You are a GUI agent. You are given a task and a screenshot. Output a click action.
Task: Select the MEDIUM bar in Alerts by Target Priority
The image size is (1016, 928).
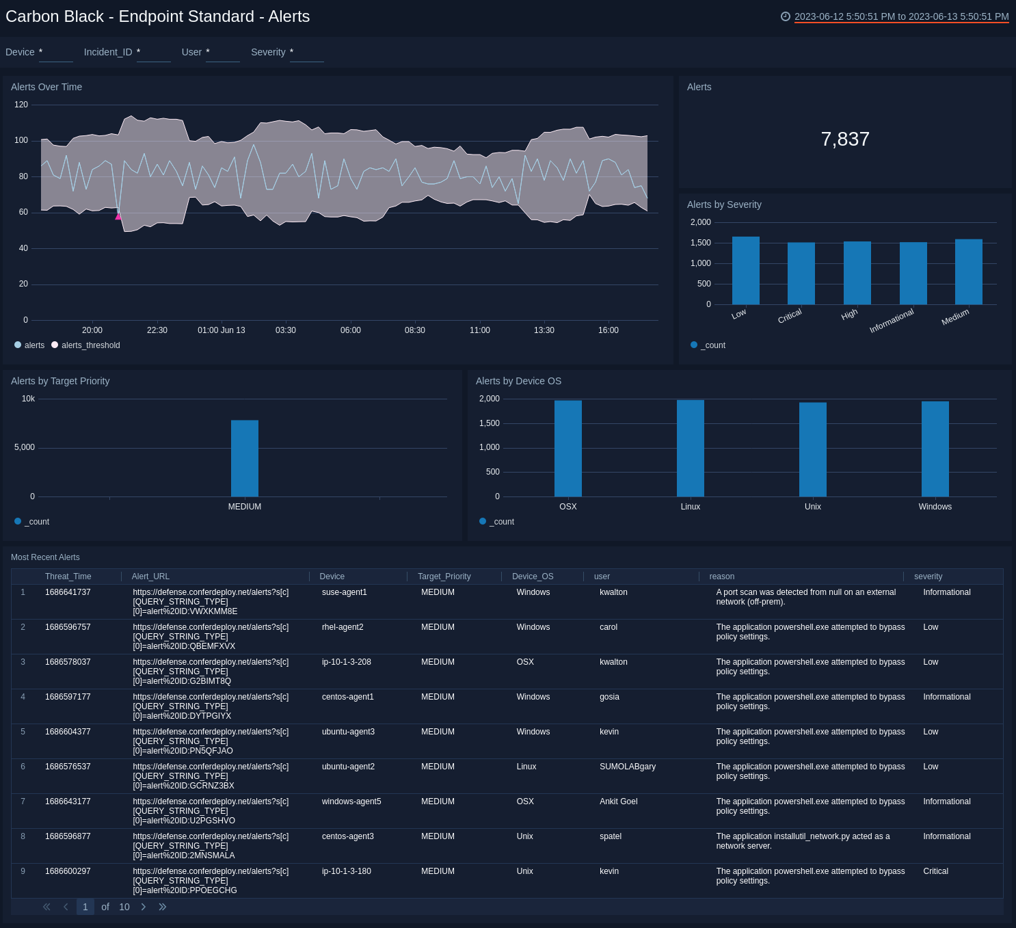click(x=244, y=458)
